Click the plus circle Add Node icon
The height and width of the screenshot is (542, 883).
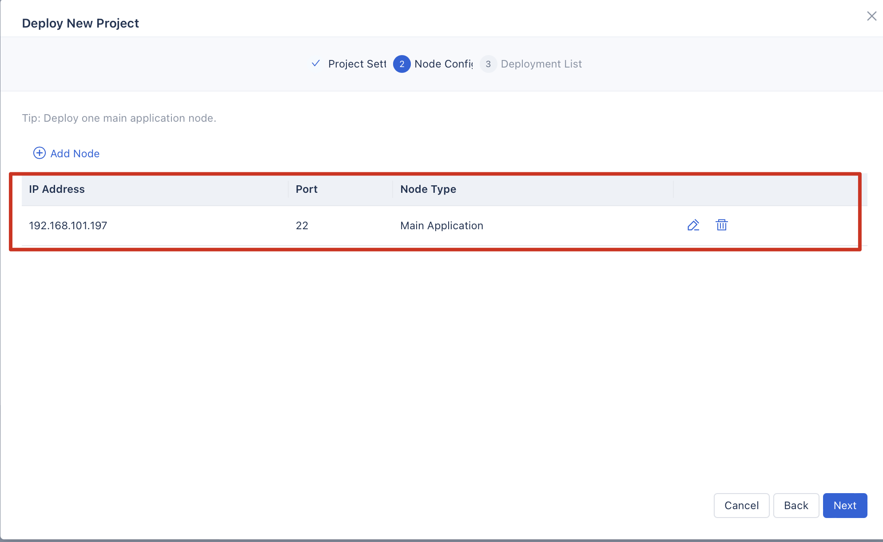pos(40,153)
